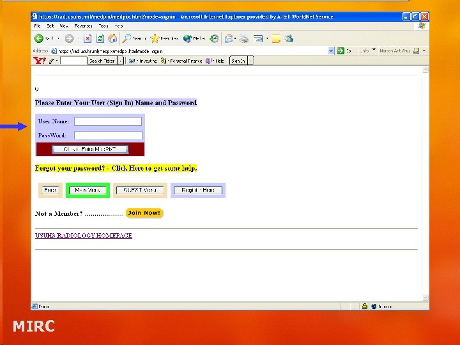Click the Join Now! button
Viewport: 460px width, 345px height.
pyautogui.click(x=144, y=213)
